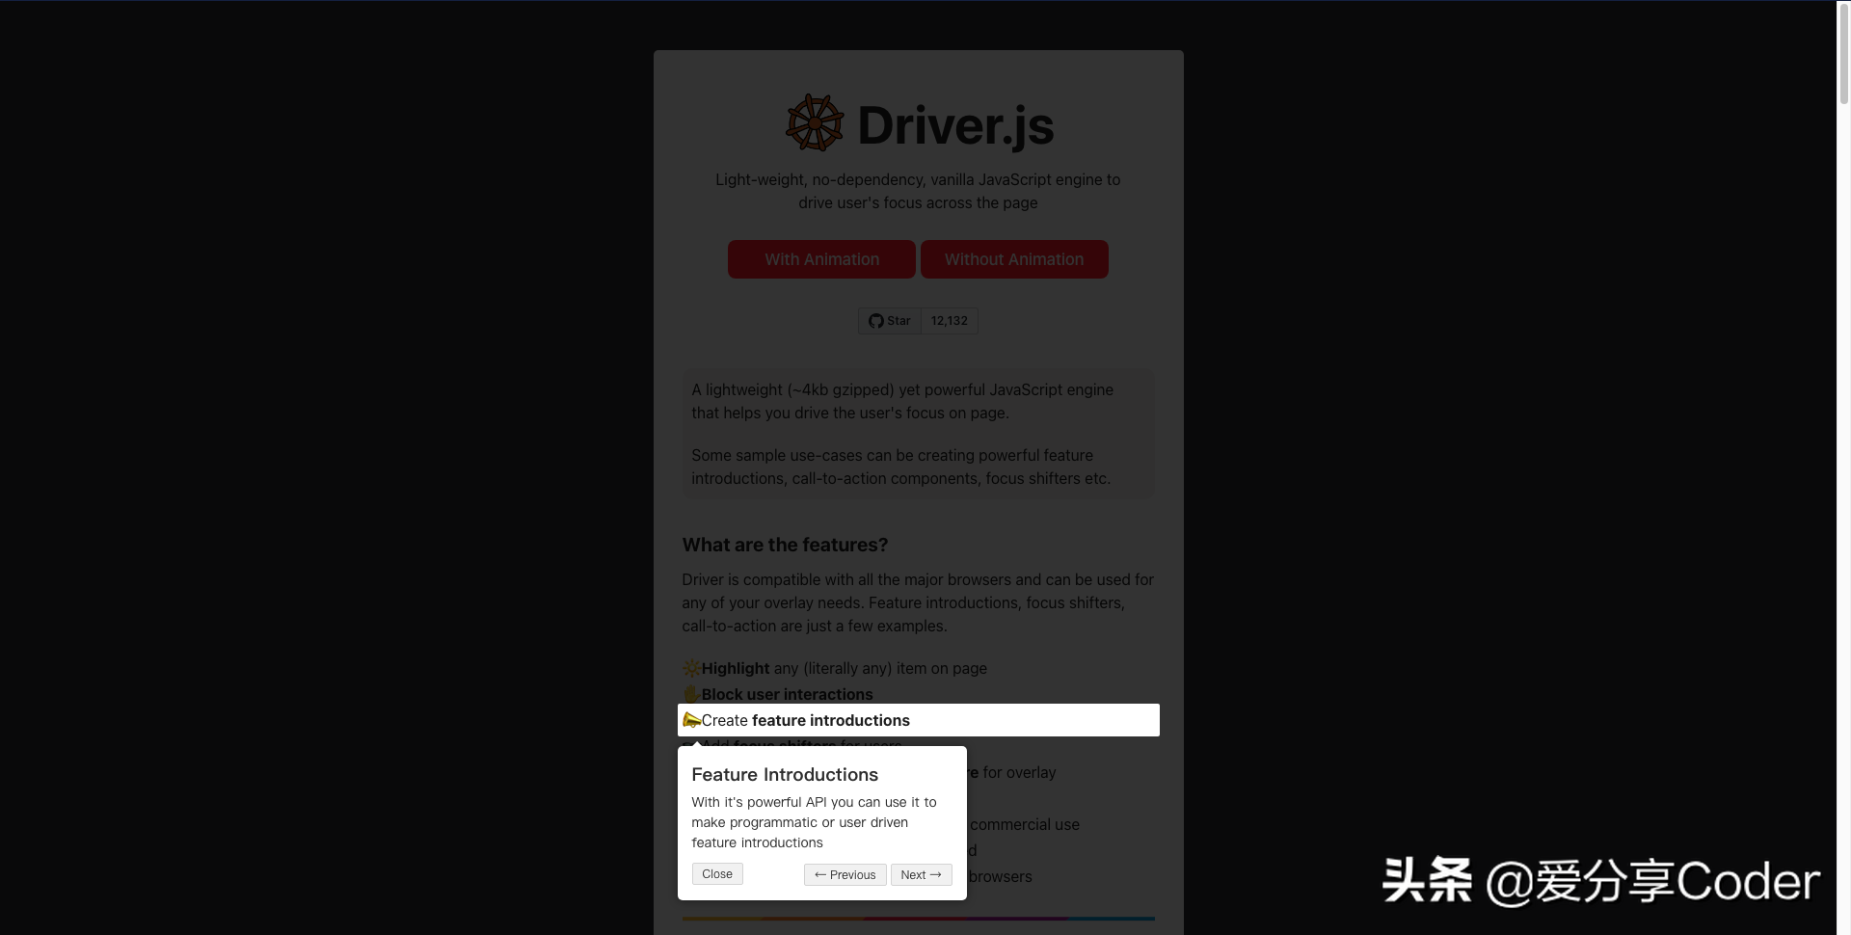Screen dimensions: 1851x935
Task: Click the hand emoji beside Block user interactions
Action: click(691, 694)
